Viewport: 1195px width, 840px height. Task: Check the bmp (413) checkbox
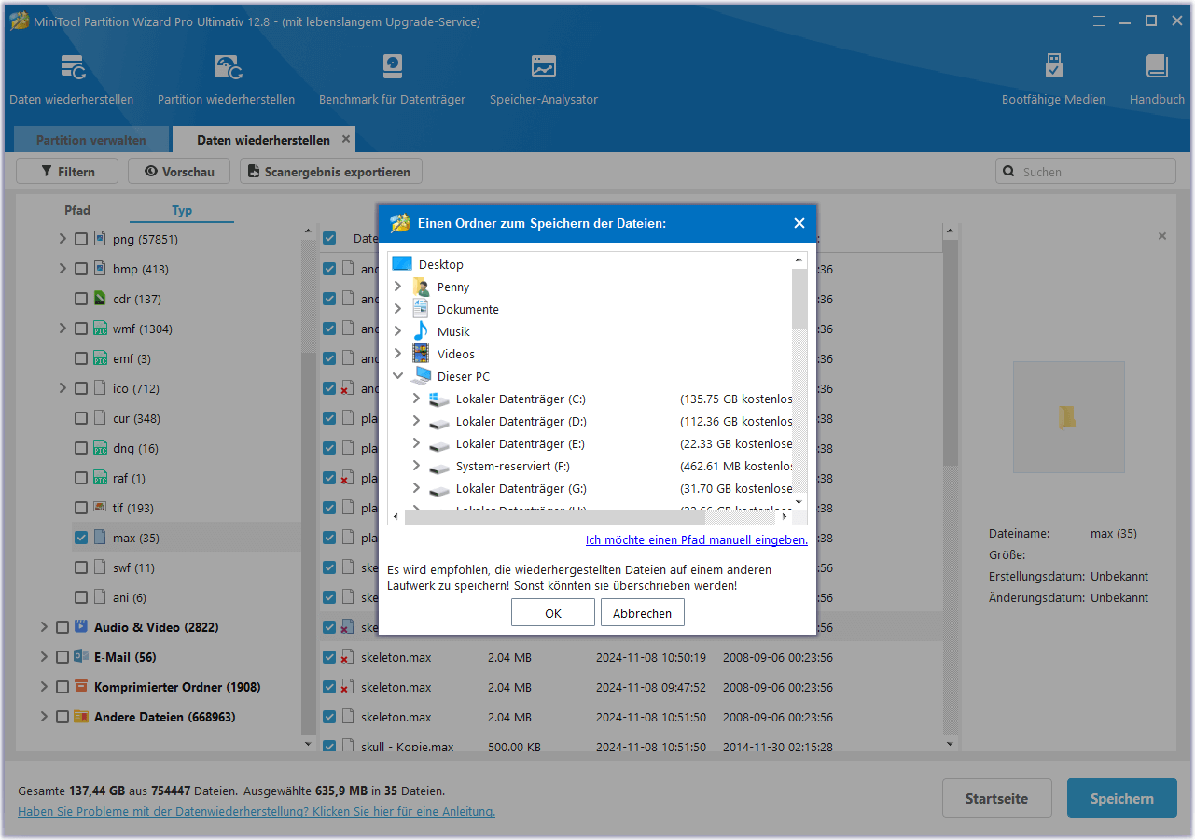click(81, 270)
